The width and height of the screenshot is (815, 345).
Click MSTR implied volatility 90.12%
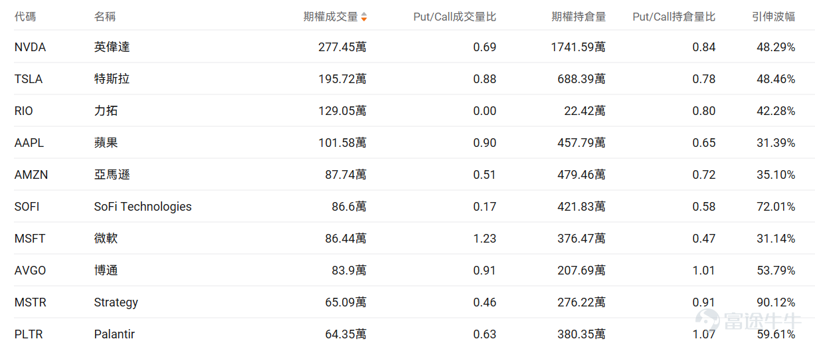coord(776,302)
